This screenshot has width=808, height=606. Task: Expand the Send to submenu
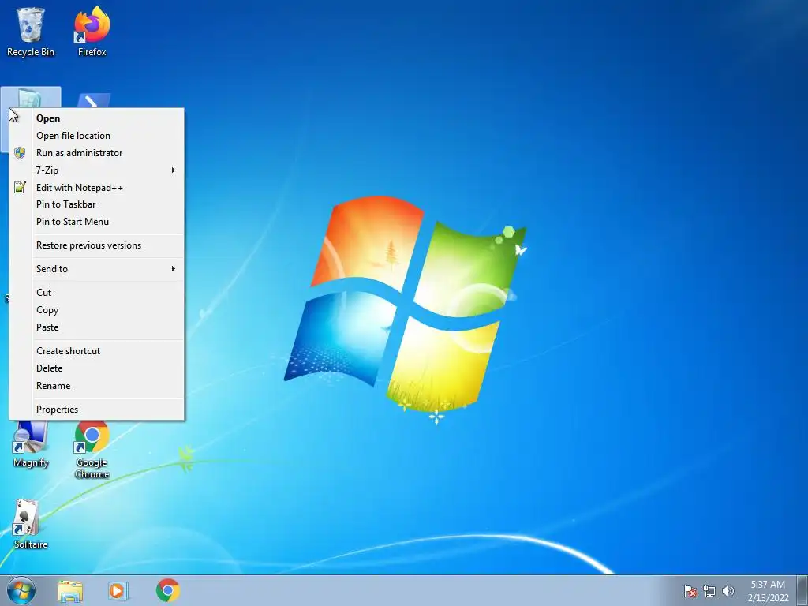97,269
